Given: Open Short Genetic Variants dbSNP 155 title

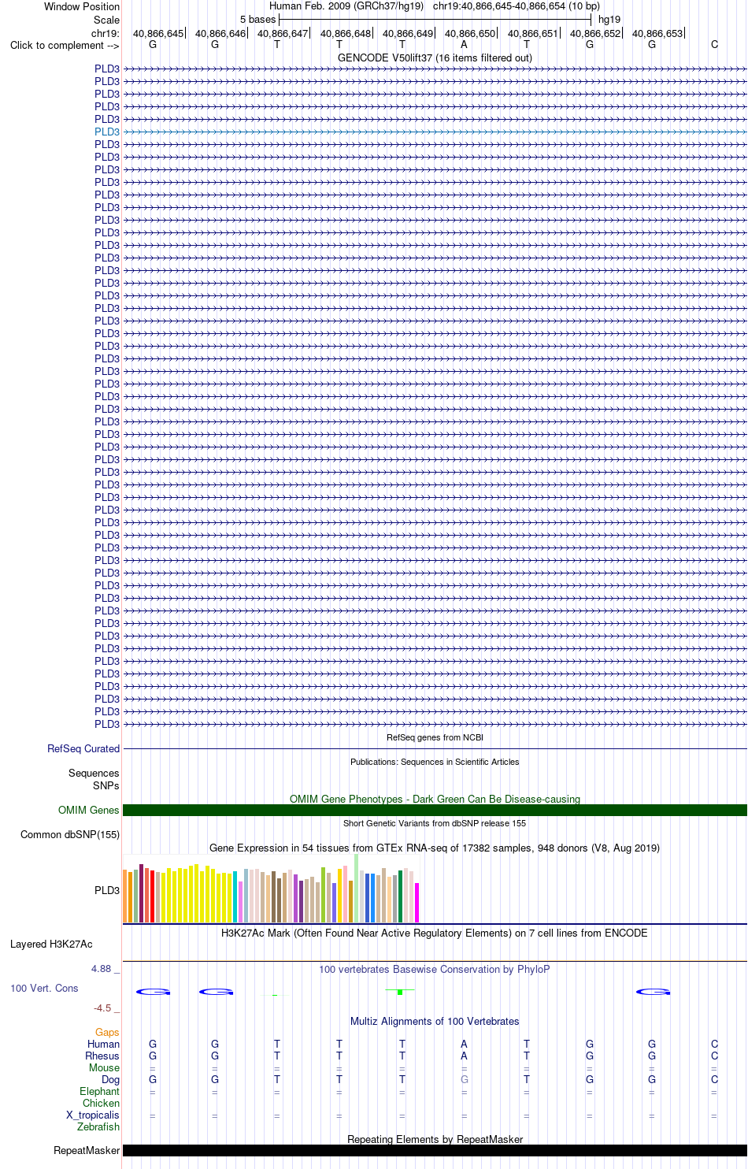Looking at the screenshot, I should (x=435, y=823).
